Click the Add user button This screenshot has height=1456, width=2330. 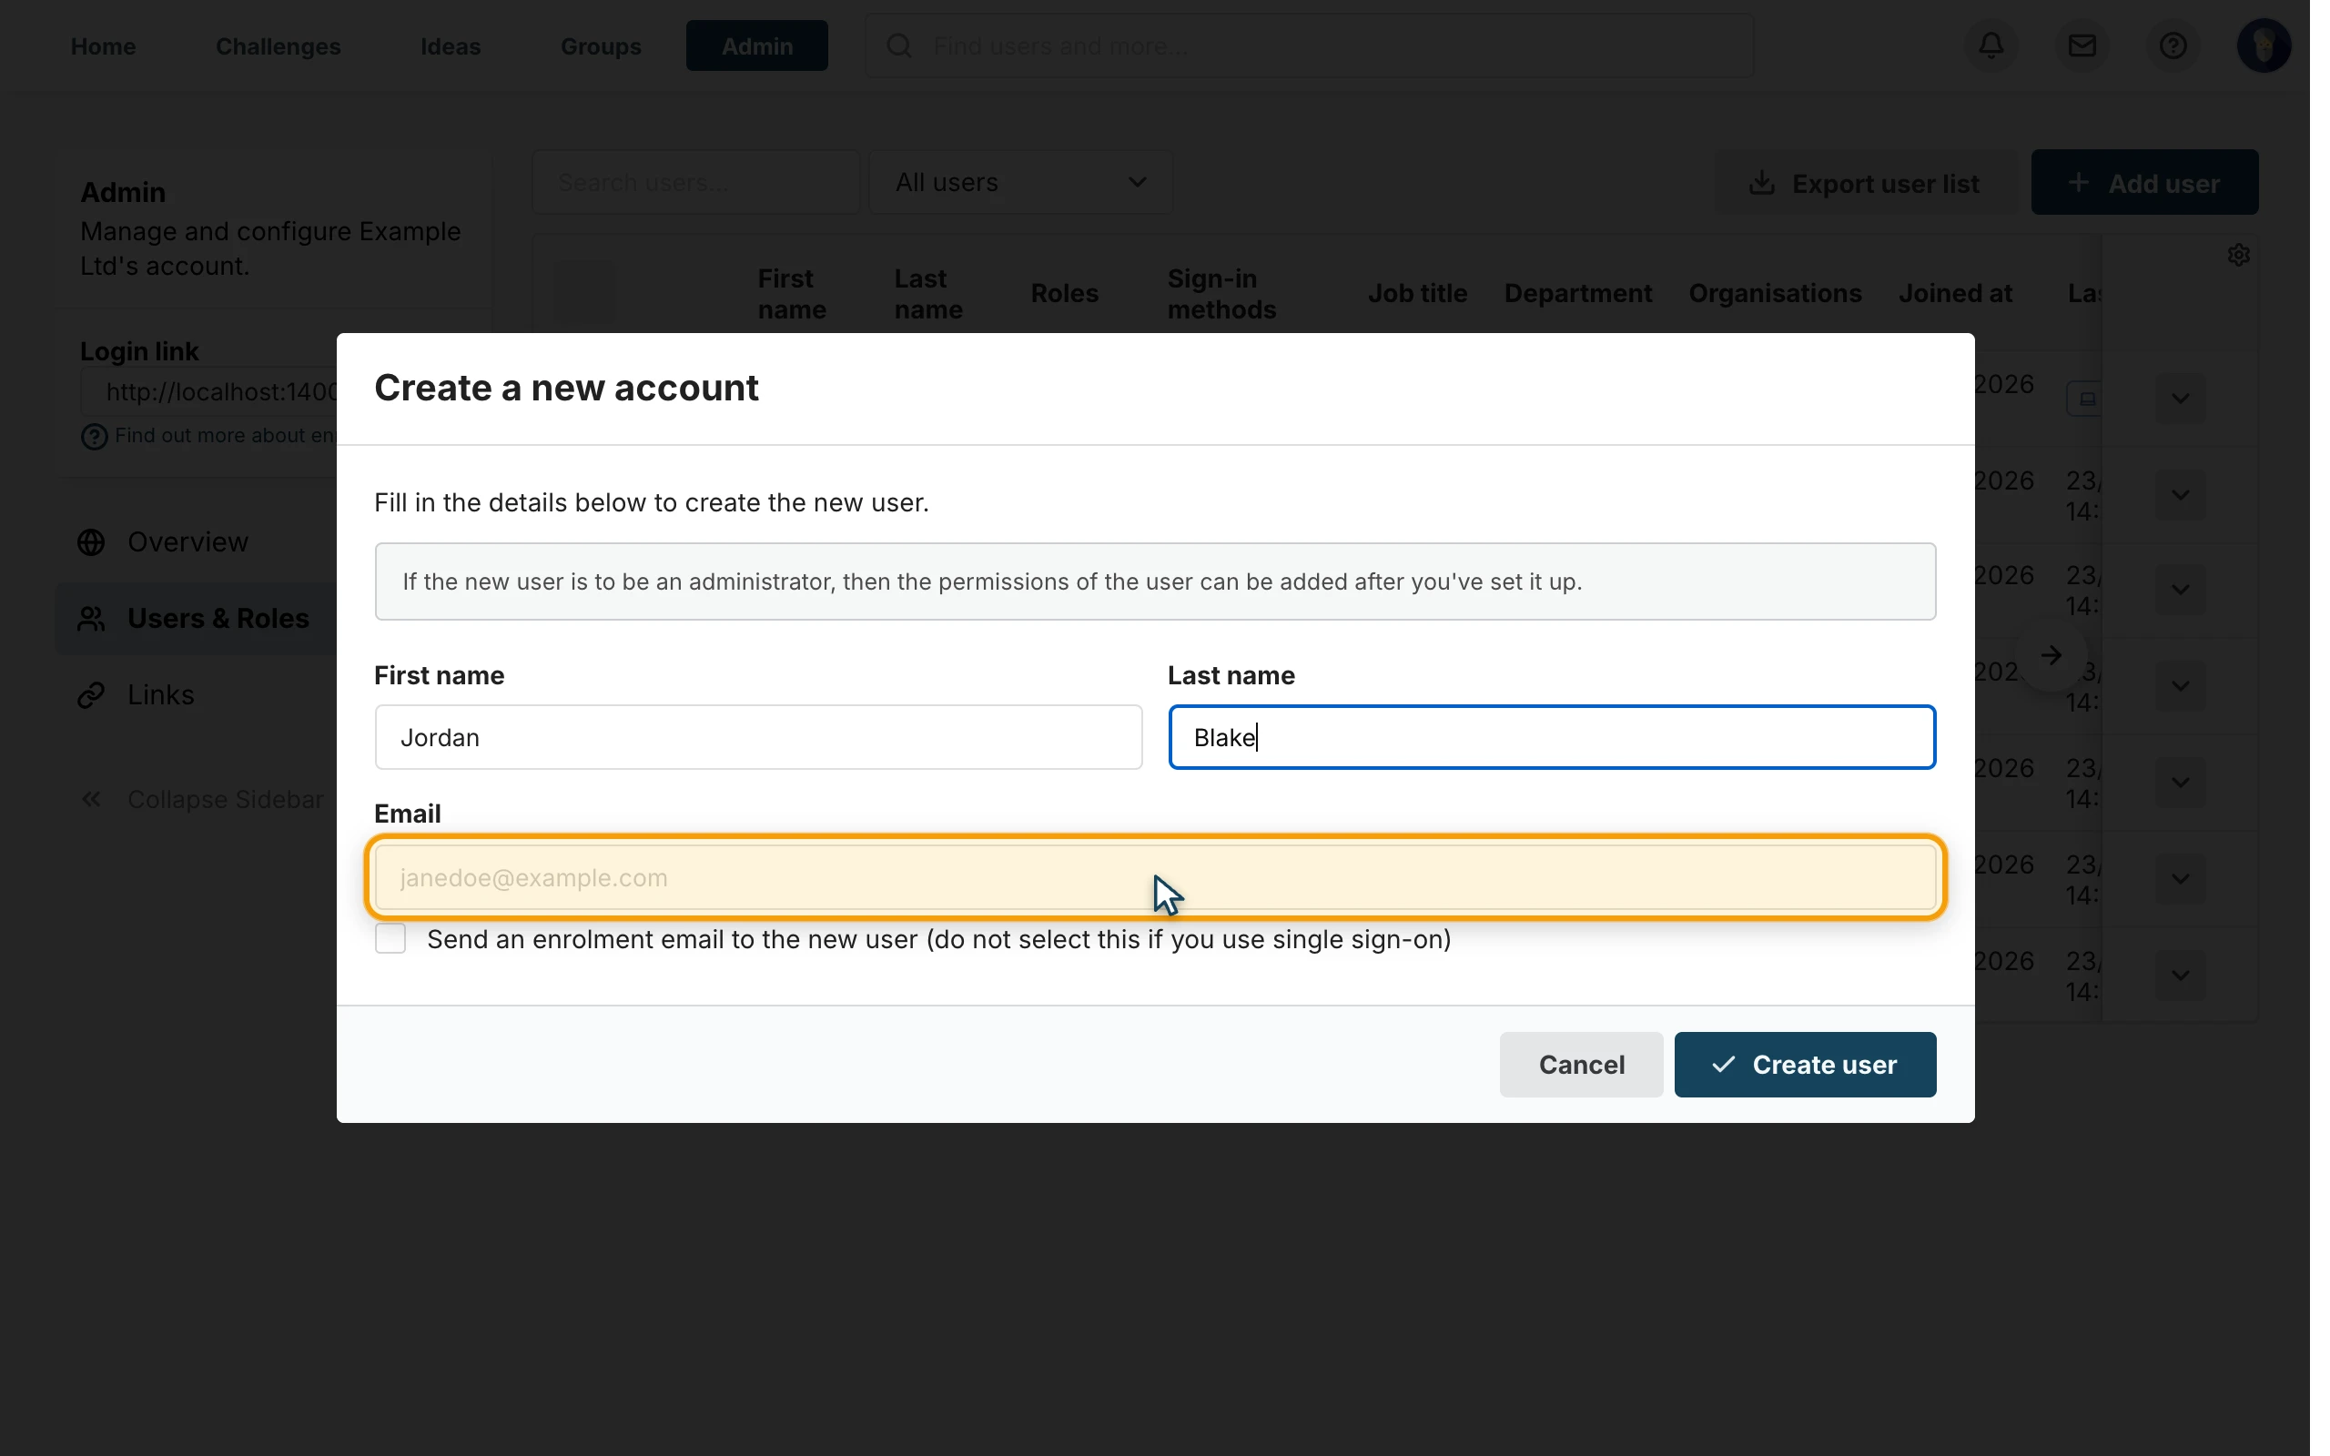click(2144, 182)
